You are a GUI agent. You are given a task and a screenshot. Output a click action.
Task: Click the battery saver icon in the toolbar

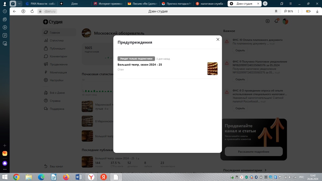click(x=308, y=11)
